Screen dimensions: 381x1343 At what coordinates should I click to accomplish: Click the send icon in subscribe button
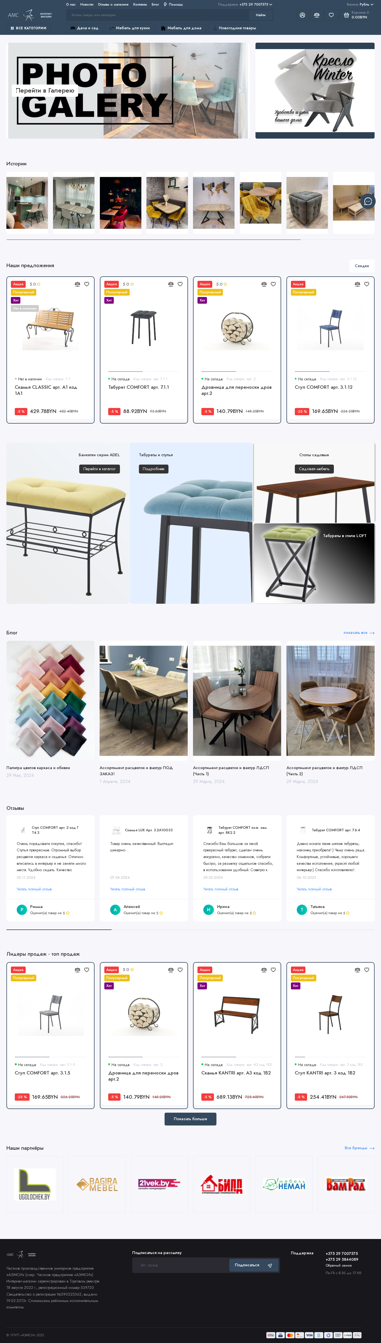click(x=269, y=1265)
